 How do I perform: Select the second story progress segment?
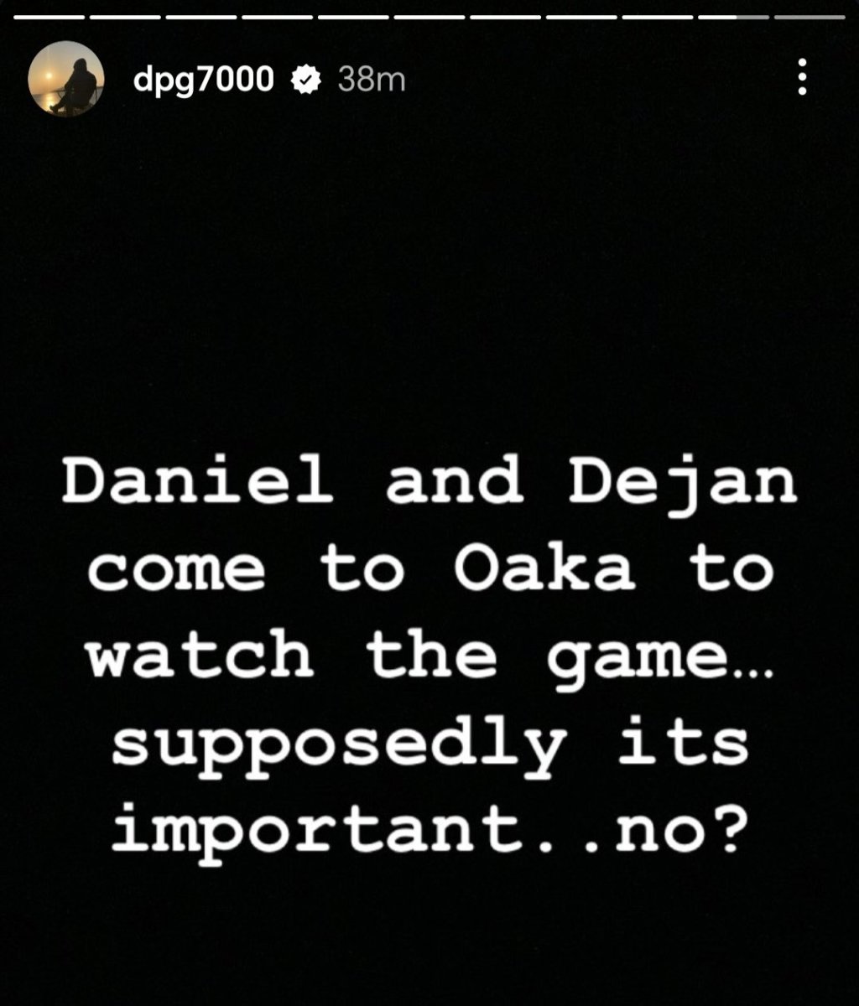pos(125,17)
